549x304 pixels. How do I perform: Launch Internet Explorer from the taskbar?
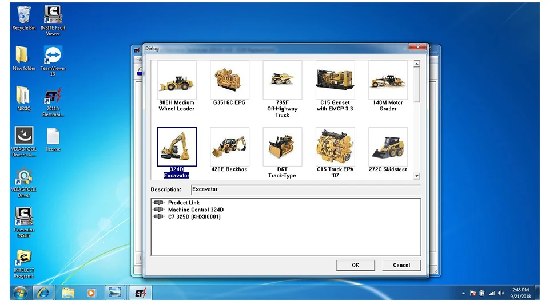(43, 293)
